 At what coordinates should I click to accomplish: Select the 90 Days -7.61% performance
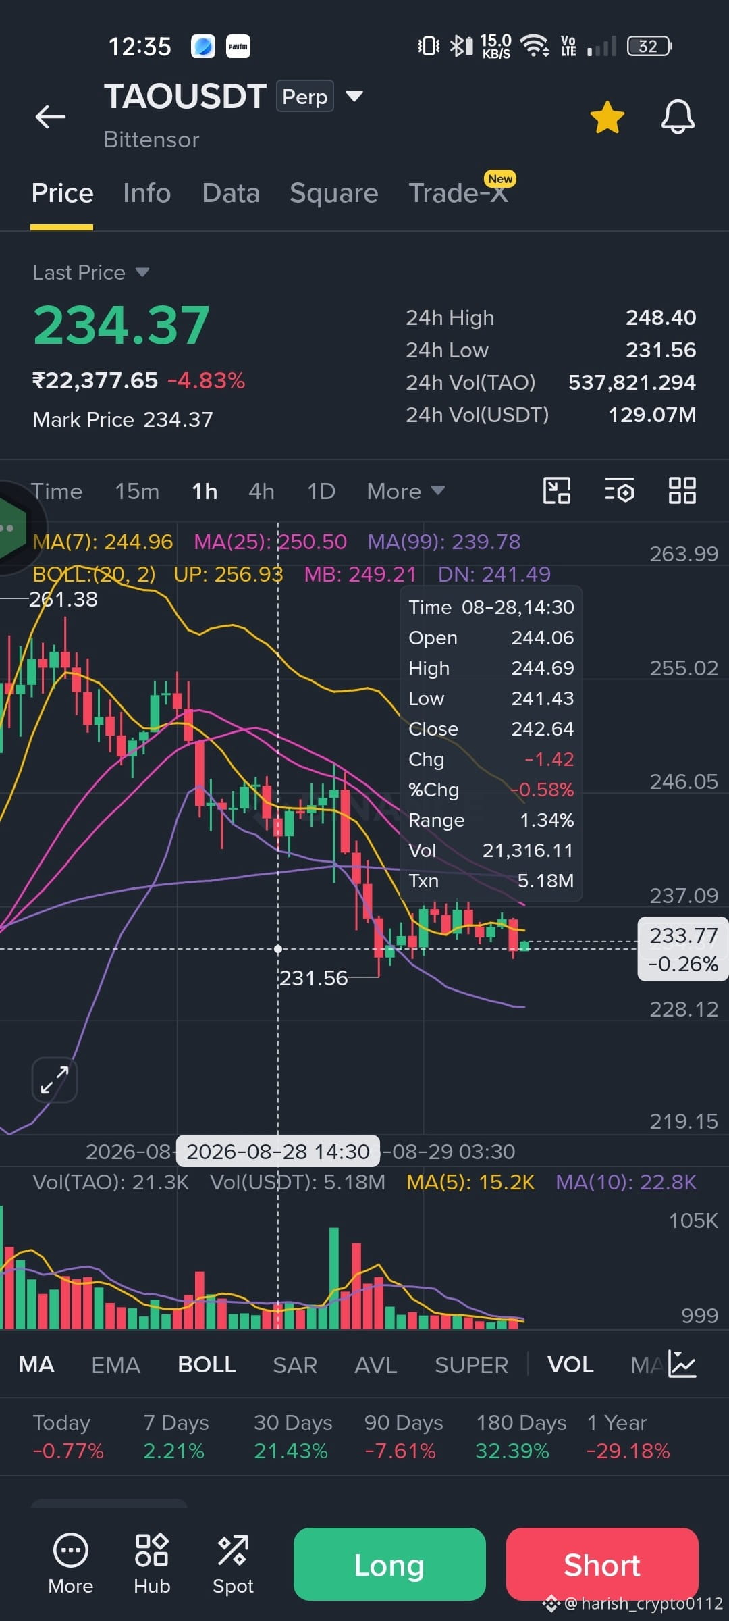[x=404, y=1436]
